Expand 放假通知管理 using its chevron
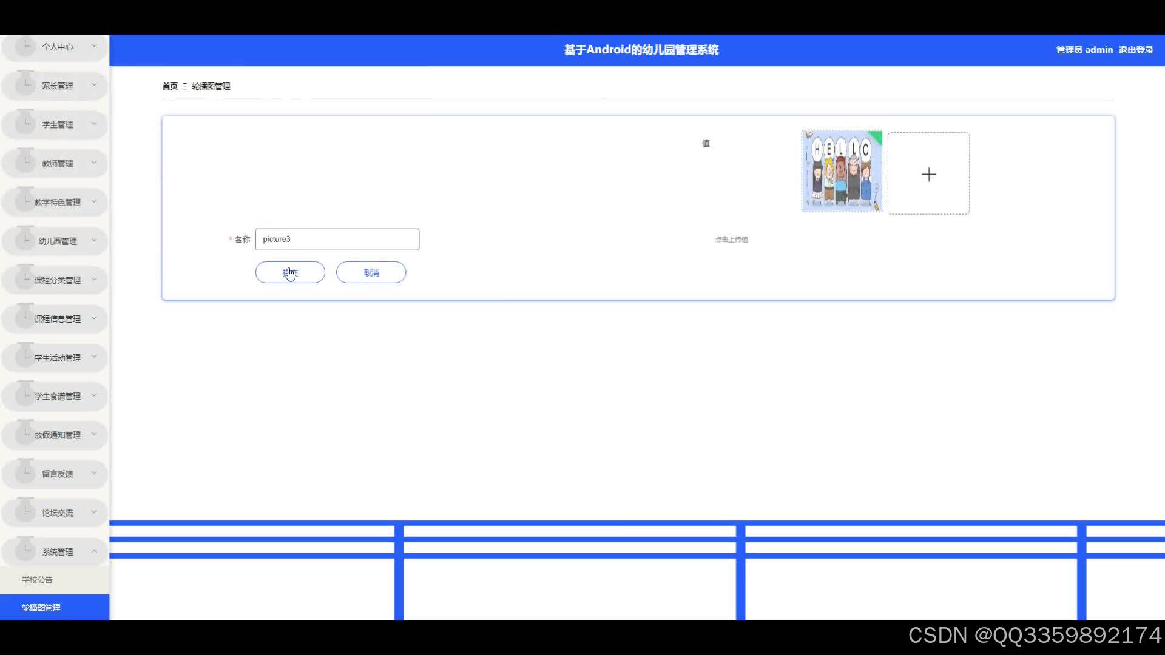1165x655 pixels. [x=94, y=435]
